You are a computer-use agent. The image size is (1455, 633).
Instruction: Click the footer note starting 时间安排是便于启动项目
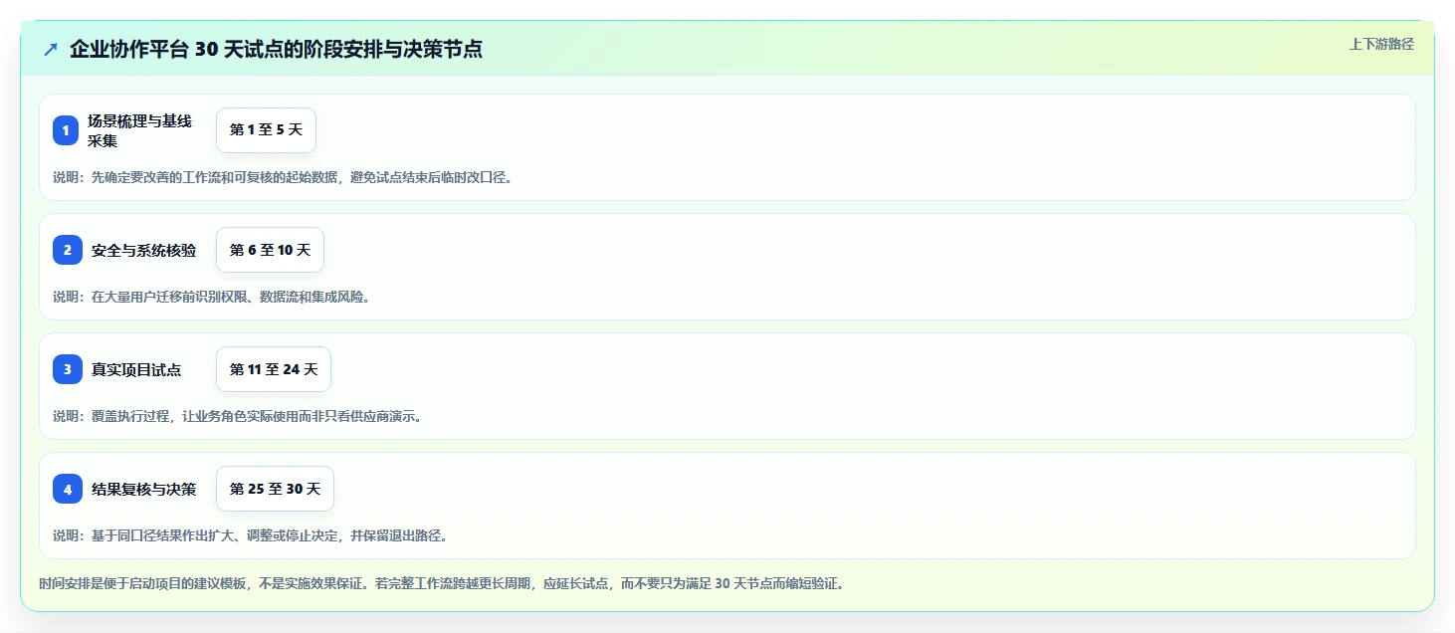point(443,583)
